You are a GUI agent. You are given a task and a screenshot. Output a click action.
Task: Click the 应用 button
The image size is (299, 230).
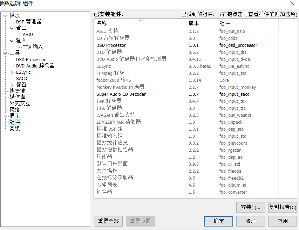[282, 221]
